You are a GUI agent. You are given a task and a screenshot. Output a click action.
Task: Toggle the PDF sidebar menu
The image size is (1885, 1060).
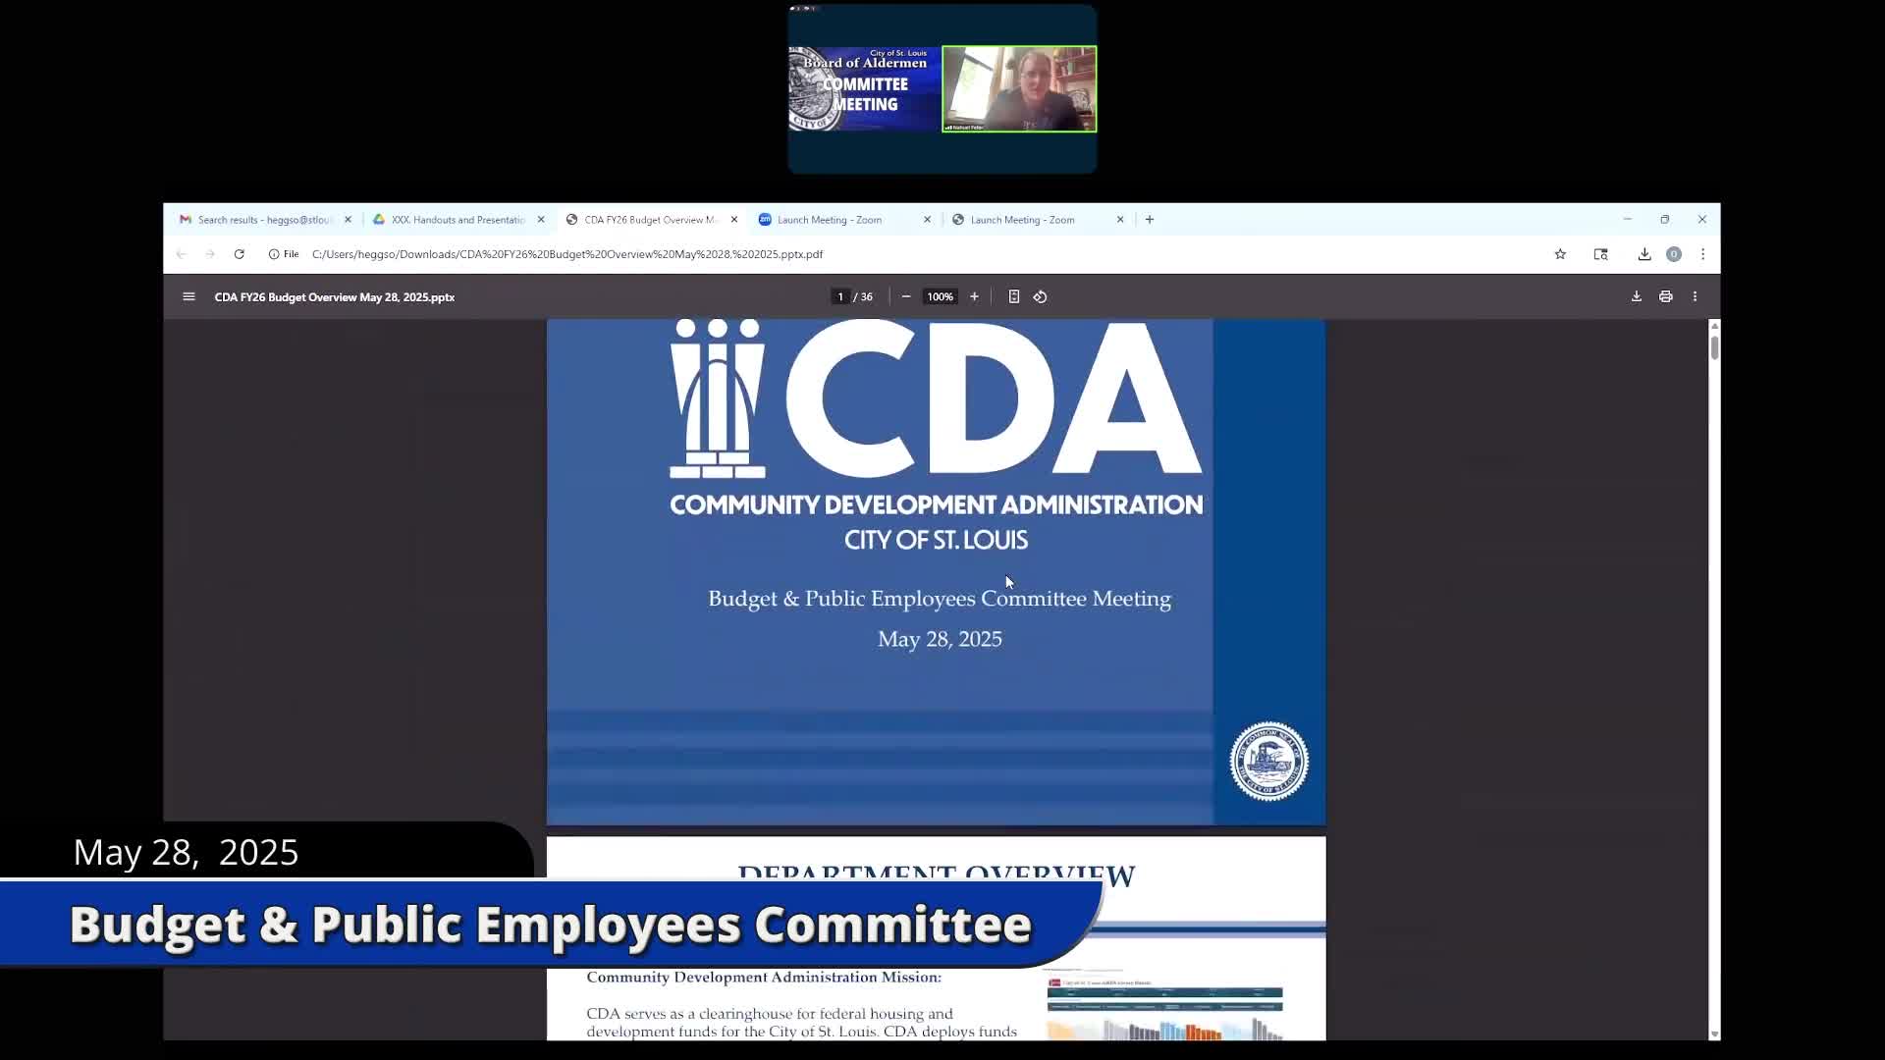click(189, 296)
